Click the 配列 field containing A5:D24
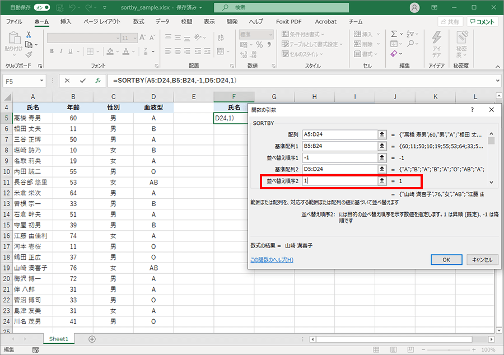The width and height of the screenshot is (504, 355). [340, 134]
